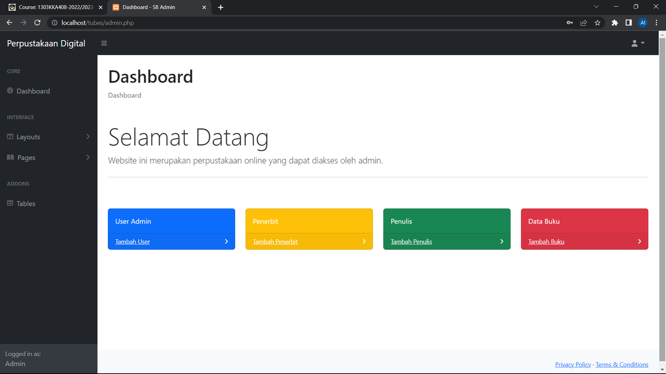Open the Privacy Policy link
Screen dimensions: 666x374
coord(573,364)
